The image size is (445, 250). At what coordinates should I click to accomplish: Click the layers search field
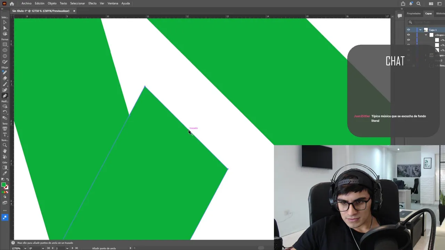tap(427, 22)
